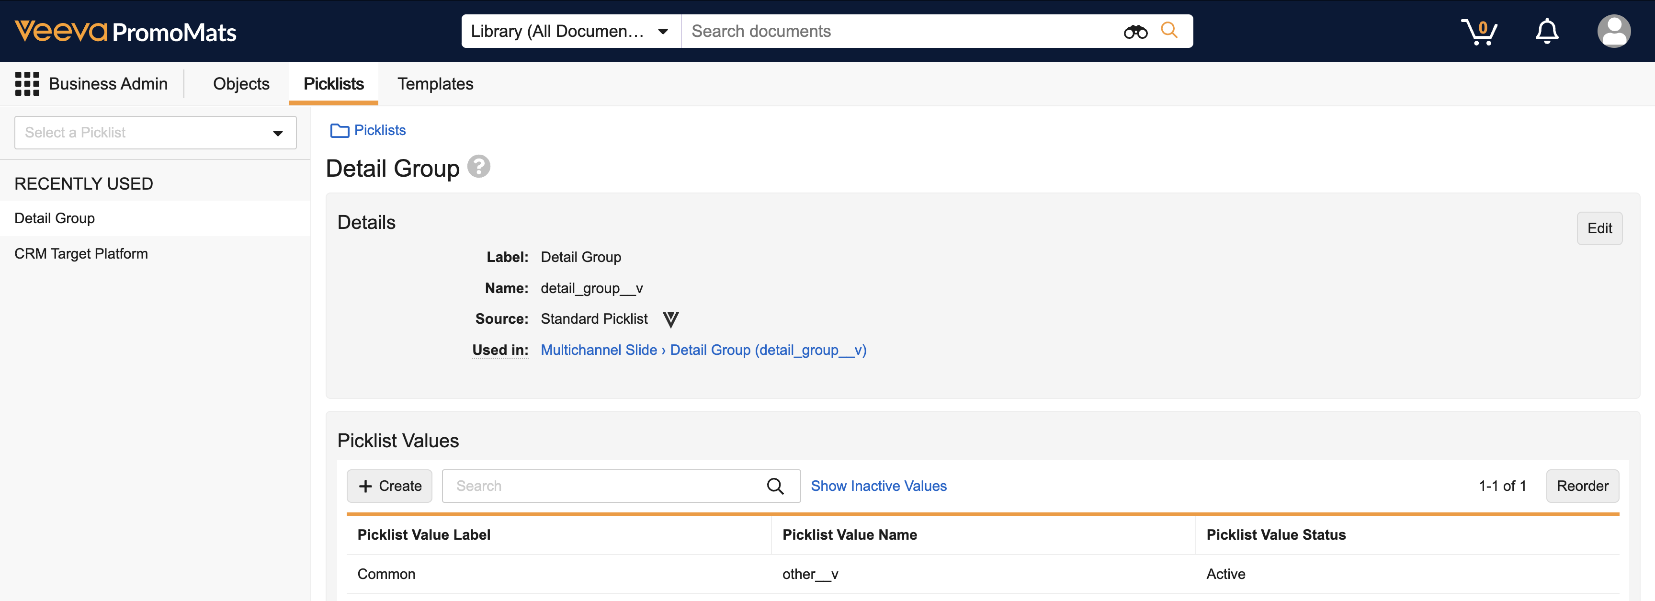Click the Create picklist value button
This screenshot has height=601, width=1655.
tap(389, 486)
